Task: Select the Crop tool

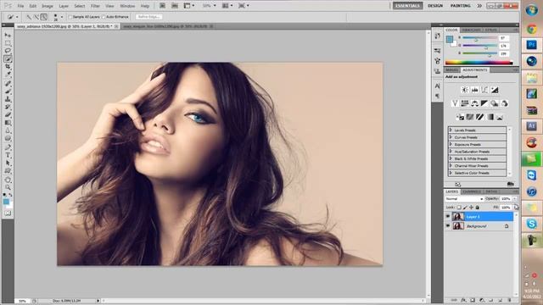Action: [x=8, y=66]
